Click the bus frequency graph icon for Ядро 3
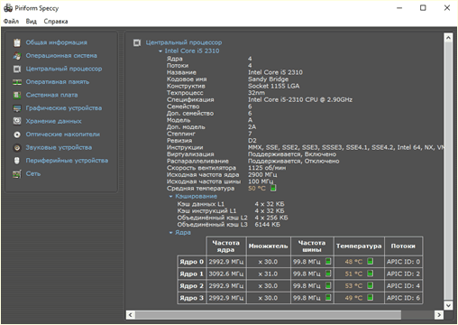The image size is (458, 325). (328, 298)
